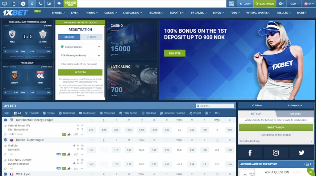Filter live bets by Table Tennis
The height and width of the screenshot is (176, 316).
tap(128, 113)
